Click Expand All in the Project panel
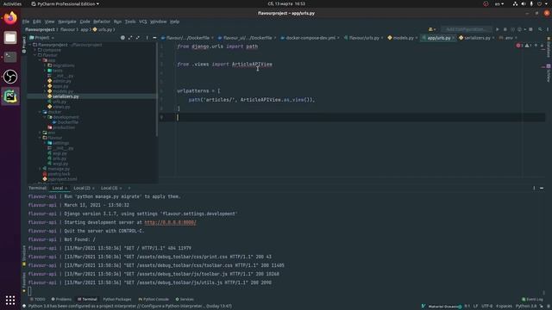 [130, 38]
